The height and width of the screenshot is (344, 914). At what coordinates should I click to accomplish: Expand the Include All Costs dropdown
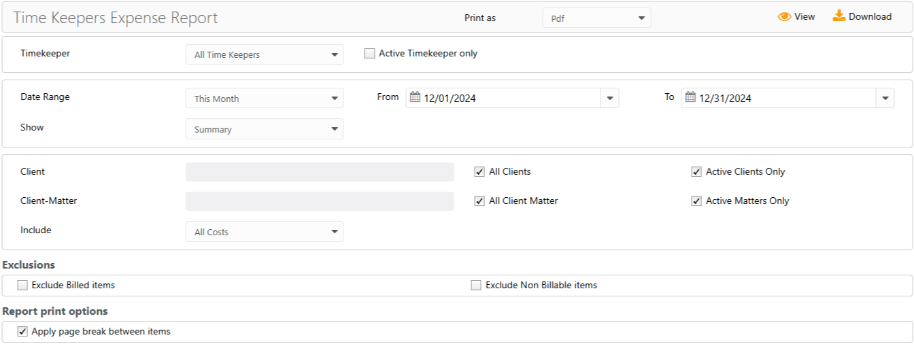pos(334,232)
